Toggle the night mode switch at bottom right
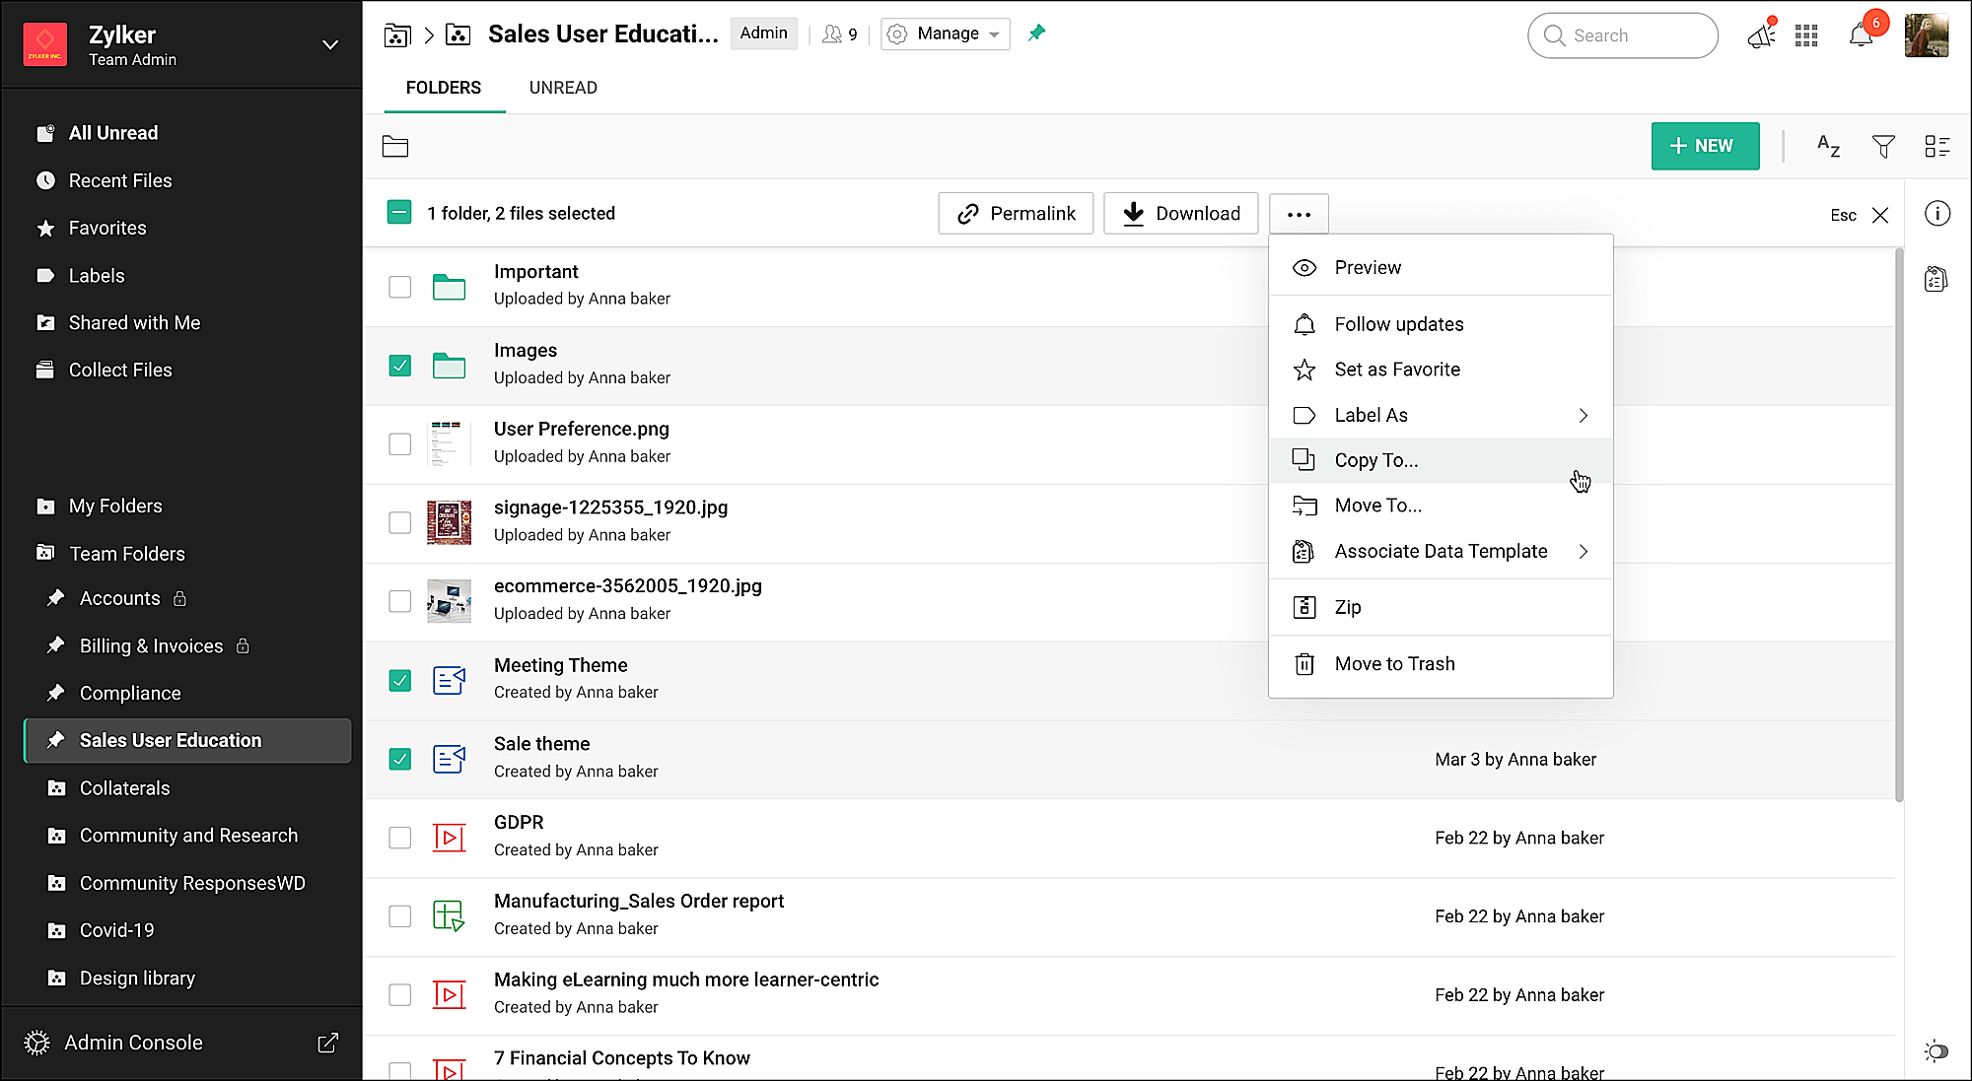Screen dimensions: 1972x1081 coord(1937,1051)
